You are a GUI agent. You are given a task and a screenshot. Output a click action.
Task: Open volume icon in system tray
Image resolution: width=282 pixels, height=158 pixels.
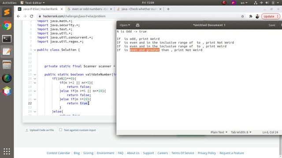pos(267,3)
